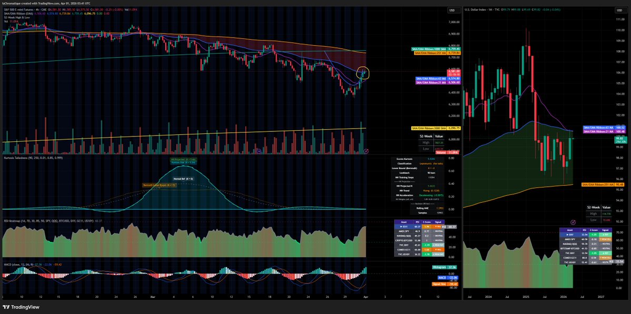Click the 21 MA 100.48 label on Dollar chart
Image resolution: width=631 pixels, height=314 pixels.
pos(605,131)
